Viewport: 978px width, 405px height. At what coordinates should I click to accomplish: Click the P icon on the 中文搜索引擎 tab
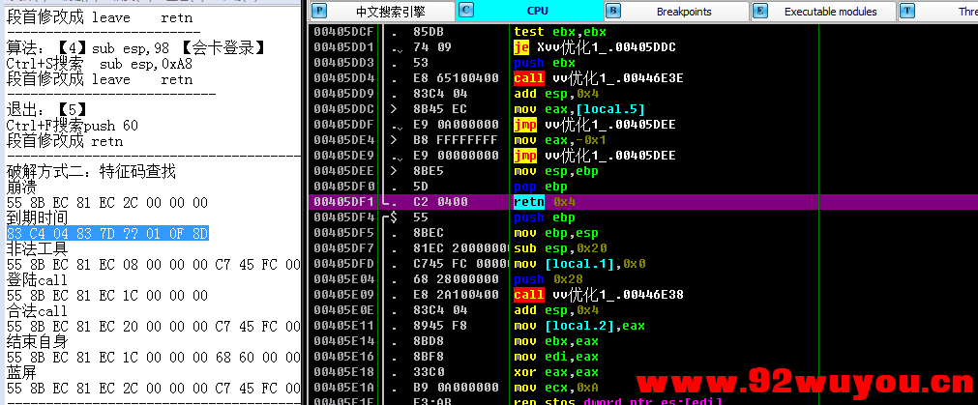pyautogui.click(x=319, y=11)
